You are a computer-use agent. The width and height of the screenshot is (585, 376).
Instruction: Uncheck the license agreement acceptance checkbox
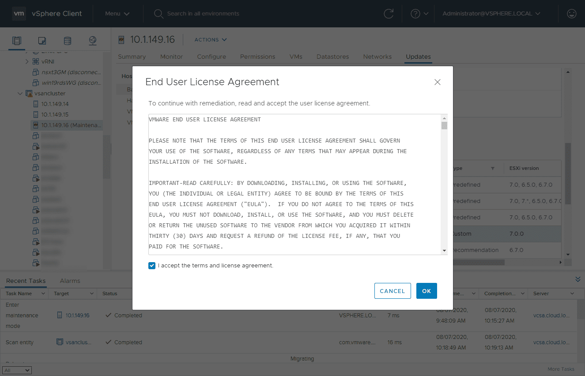tap(152, 265)
